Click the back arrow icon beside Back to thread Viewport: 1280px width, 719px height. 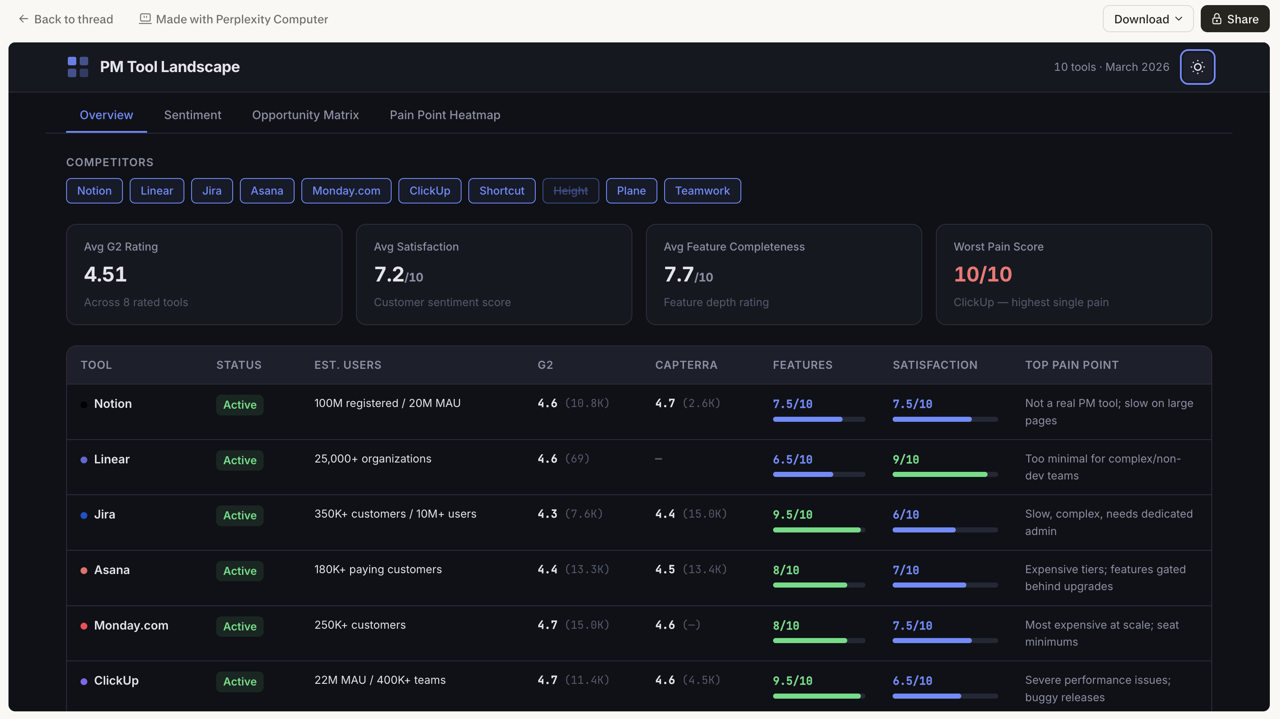23,19
